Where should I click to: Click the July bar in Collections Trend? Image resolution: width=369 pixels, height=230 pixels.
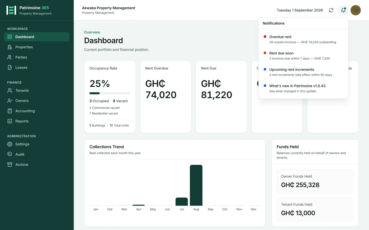point(182,202)
